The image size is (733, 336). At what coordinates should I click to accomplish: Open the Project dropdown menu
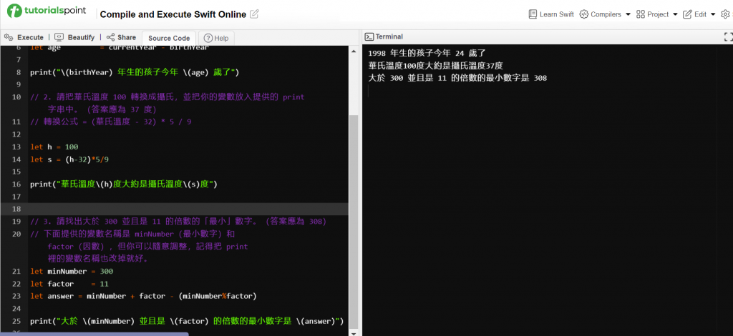tap(657, 14)
